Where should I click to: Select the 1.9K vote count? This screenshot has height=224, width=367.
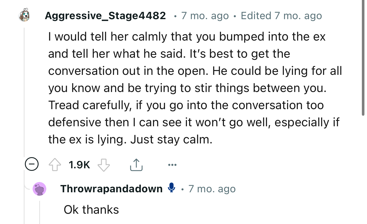(x=79, y=164)
